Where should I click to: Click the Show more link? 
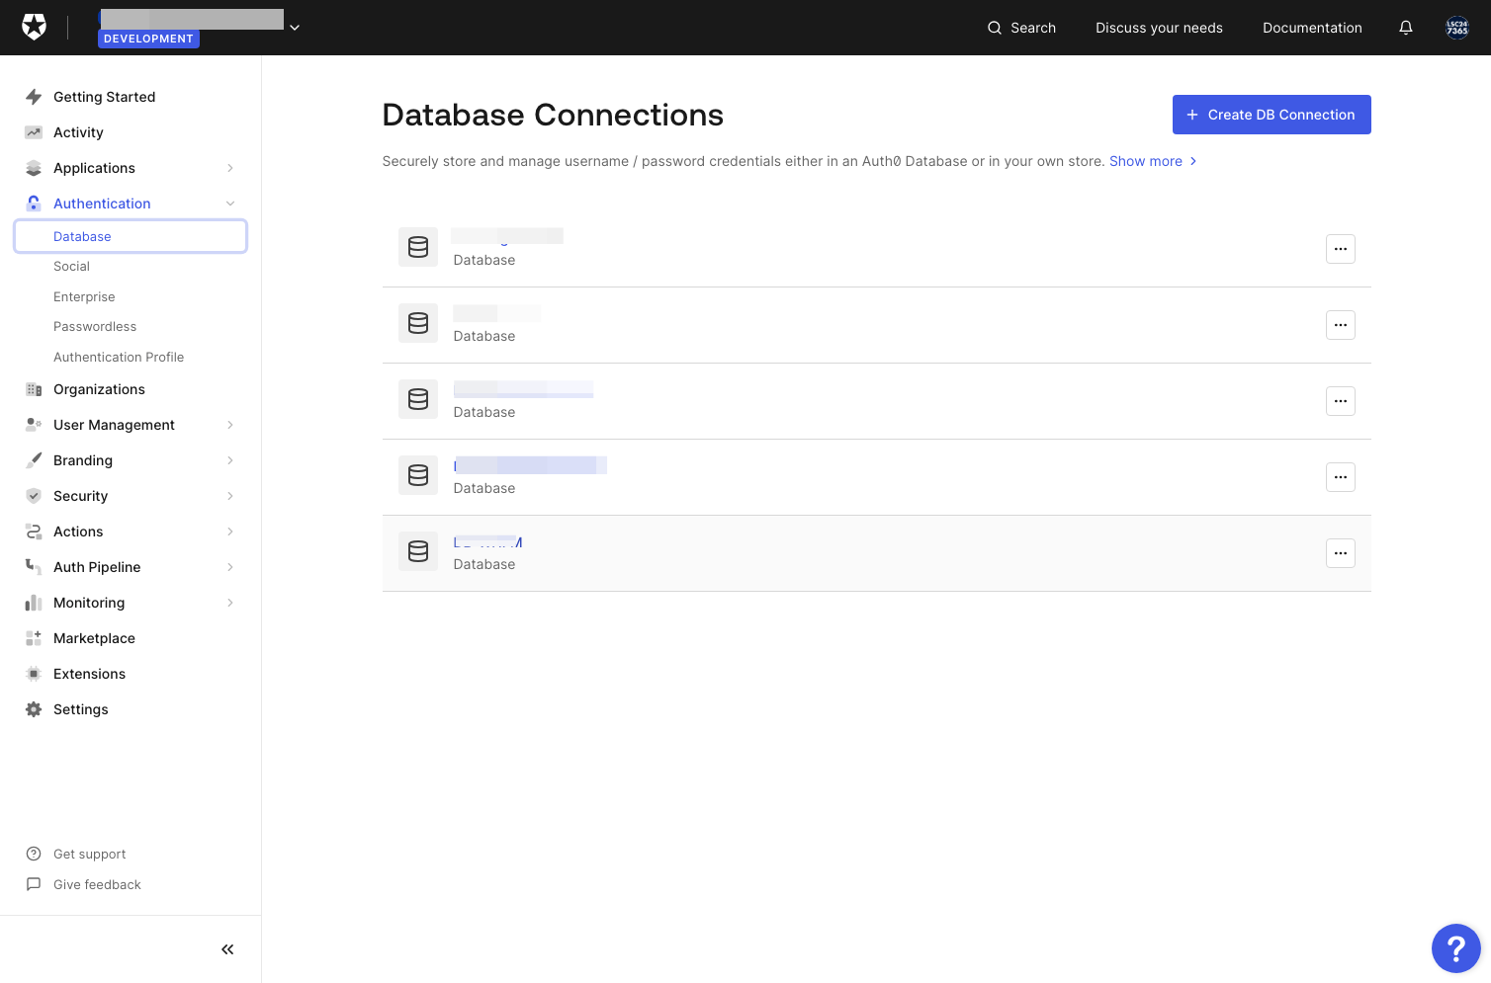[x=1153, y=161]
